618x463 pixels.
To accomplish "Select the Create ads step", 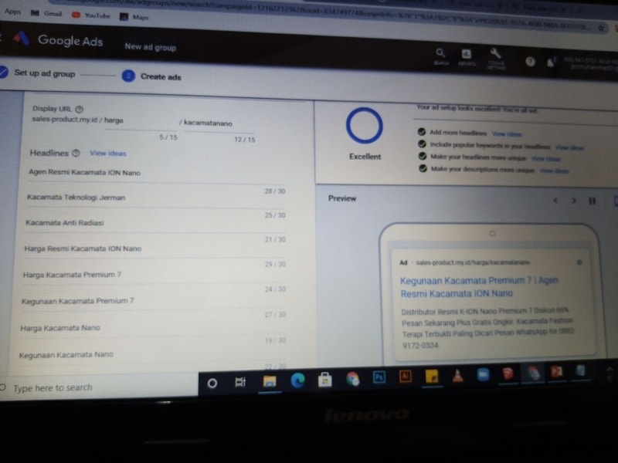I will (161, 76).
